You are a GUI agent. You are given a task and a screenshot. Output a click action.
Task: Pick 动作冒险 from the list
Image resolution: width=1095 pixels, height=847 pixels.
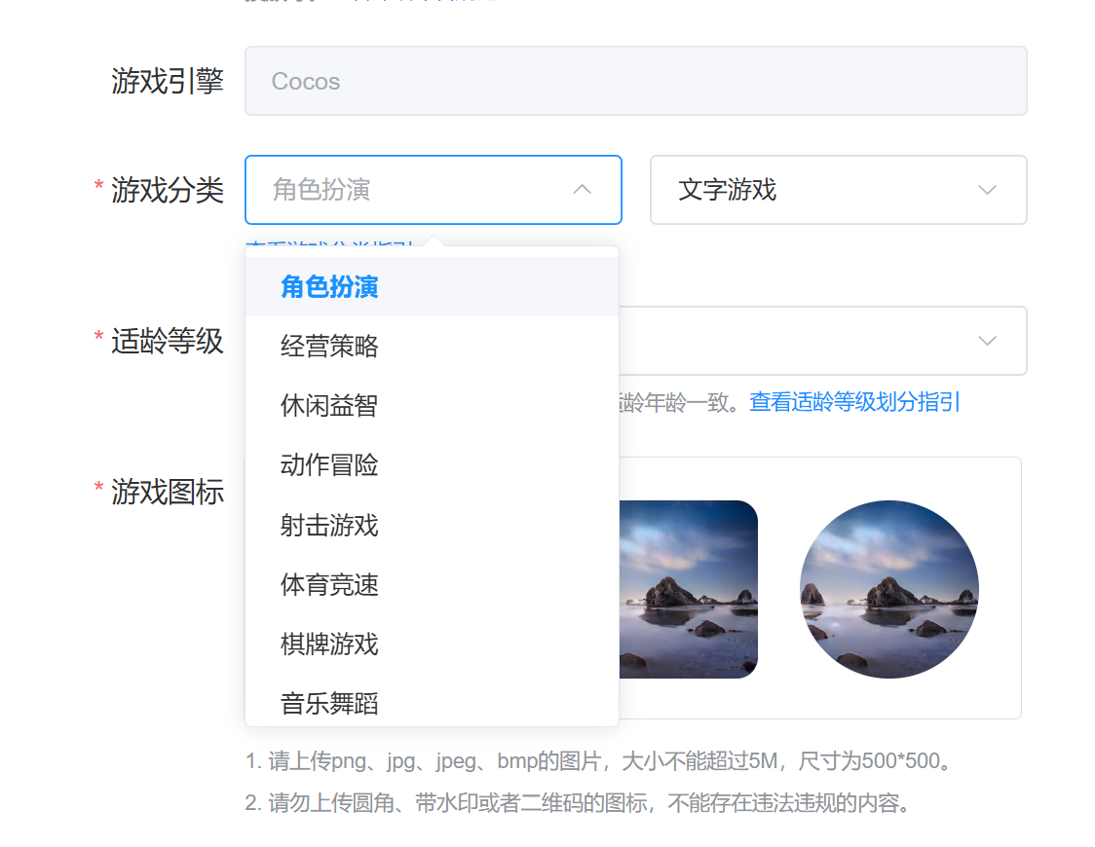tap(432, 464)
